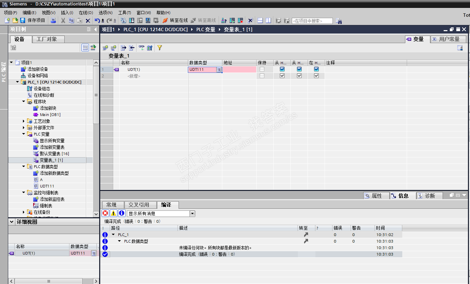Click the Undo arrow icon
Viewport: 470px width, 284px height.
coord(97,21)
